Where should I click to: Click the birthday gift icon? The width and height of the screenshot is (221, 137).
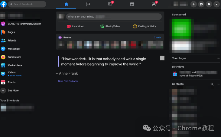(175, 74)
